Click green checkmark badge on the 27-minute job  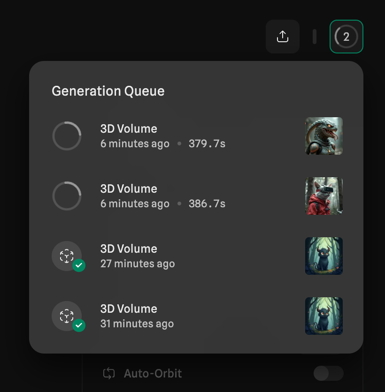[x=79, y=265]
